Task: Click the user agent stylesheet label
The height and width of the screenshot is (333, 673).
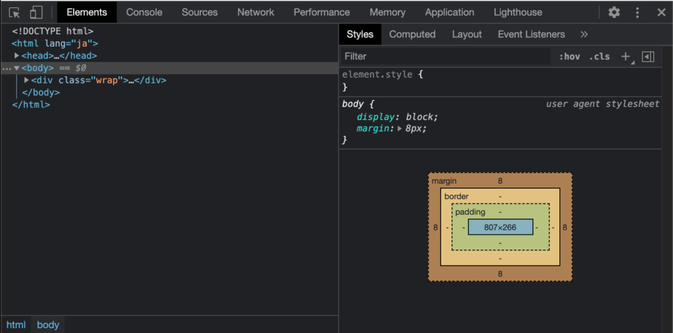Action: point(603,104)
